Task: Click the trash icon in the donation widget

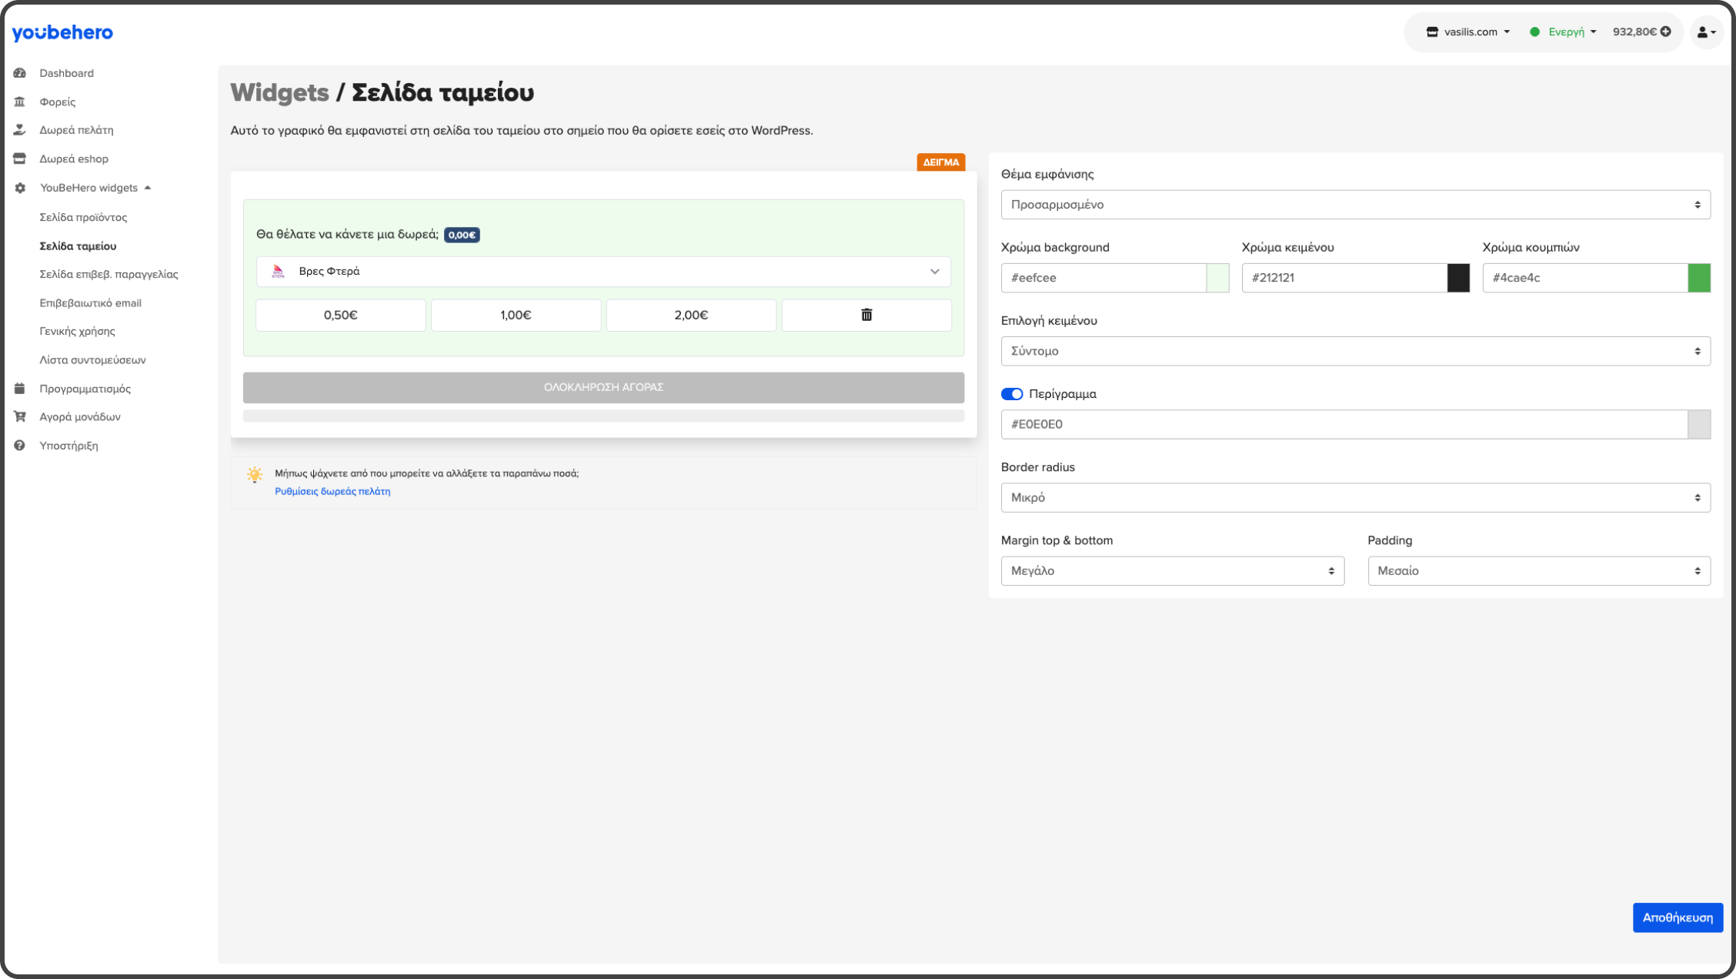Action: 866,315
